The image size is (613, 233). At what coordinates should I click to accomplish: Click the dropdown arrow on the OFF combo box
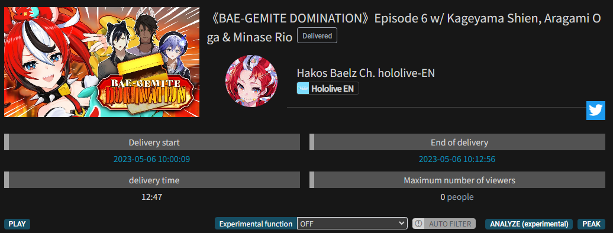tap(402, 224)
